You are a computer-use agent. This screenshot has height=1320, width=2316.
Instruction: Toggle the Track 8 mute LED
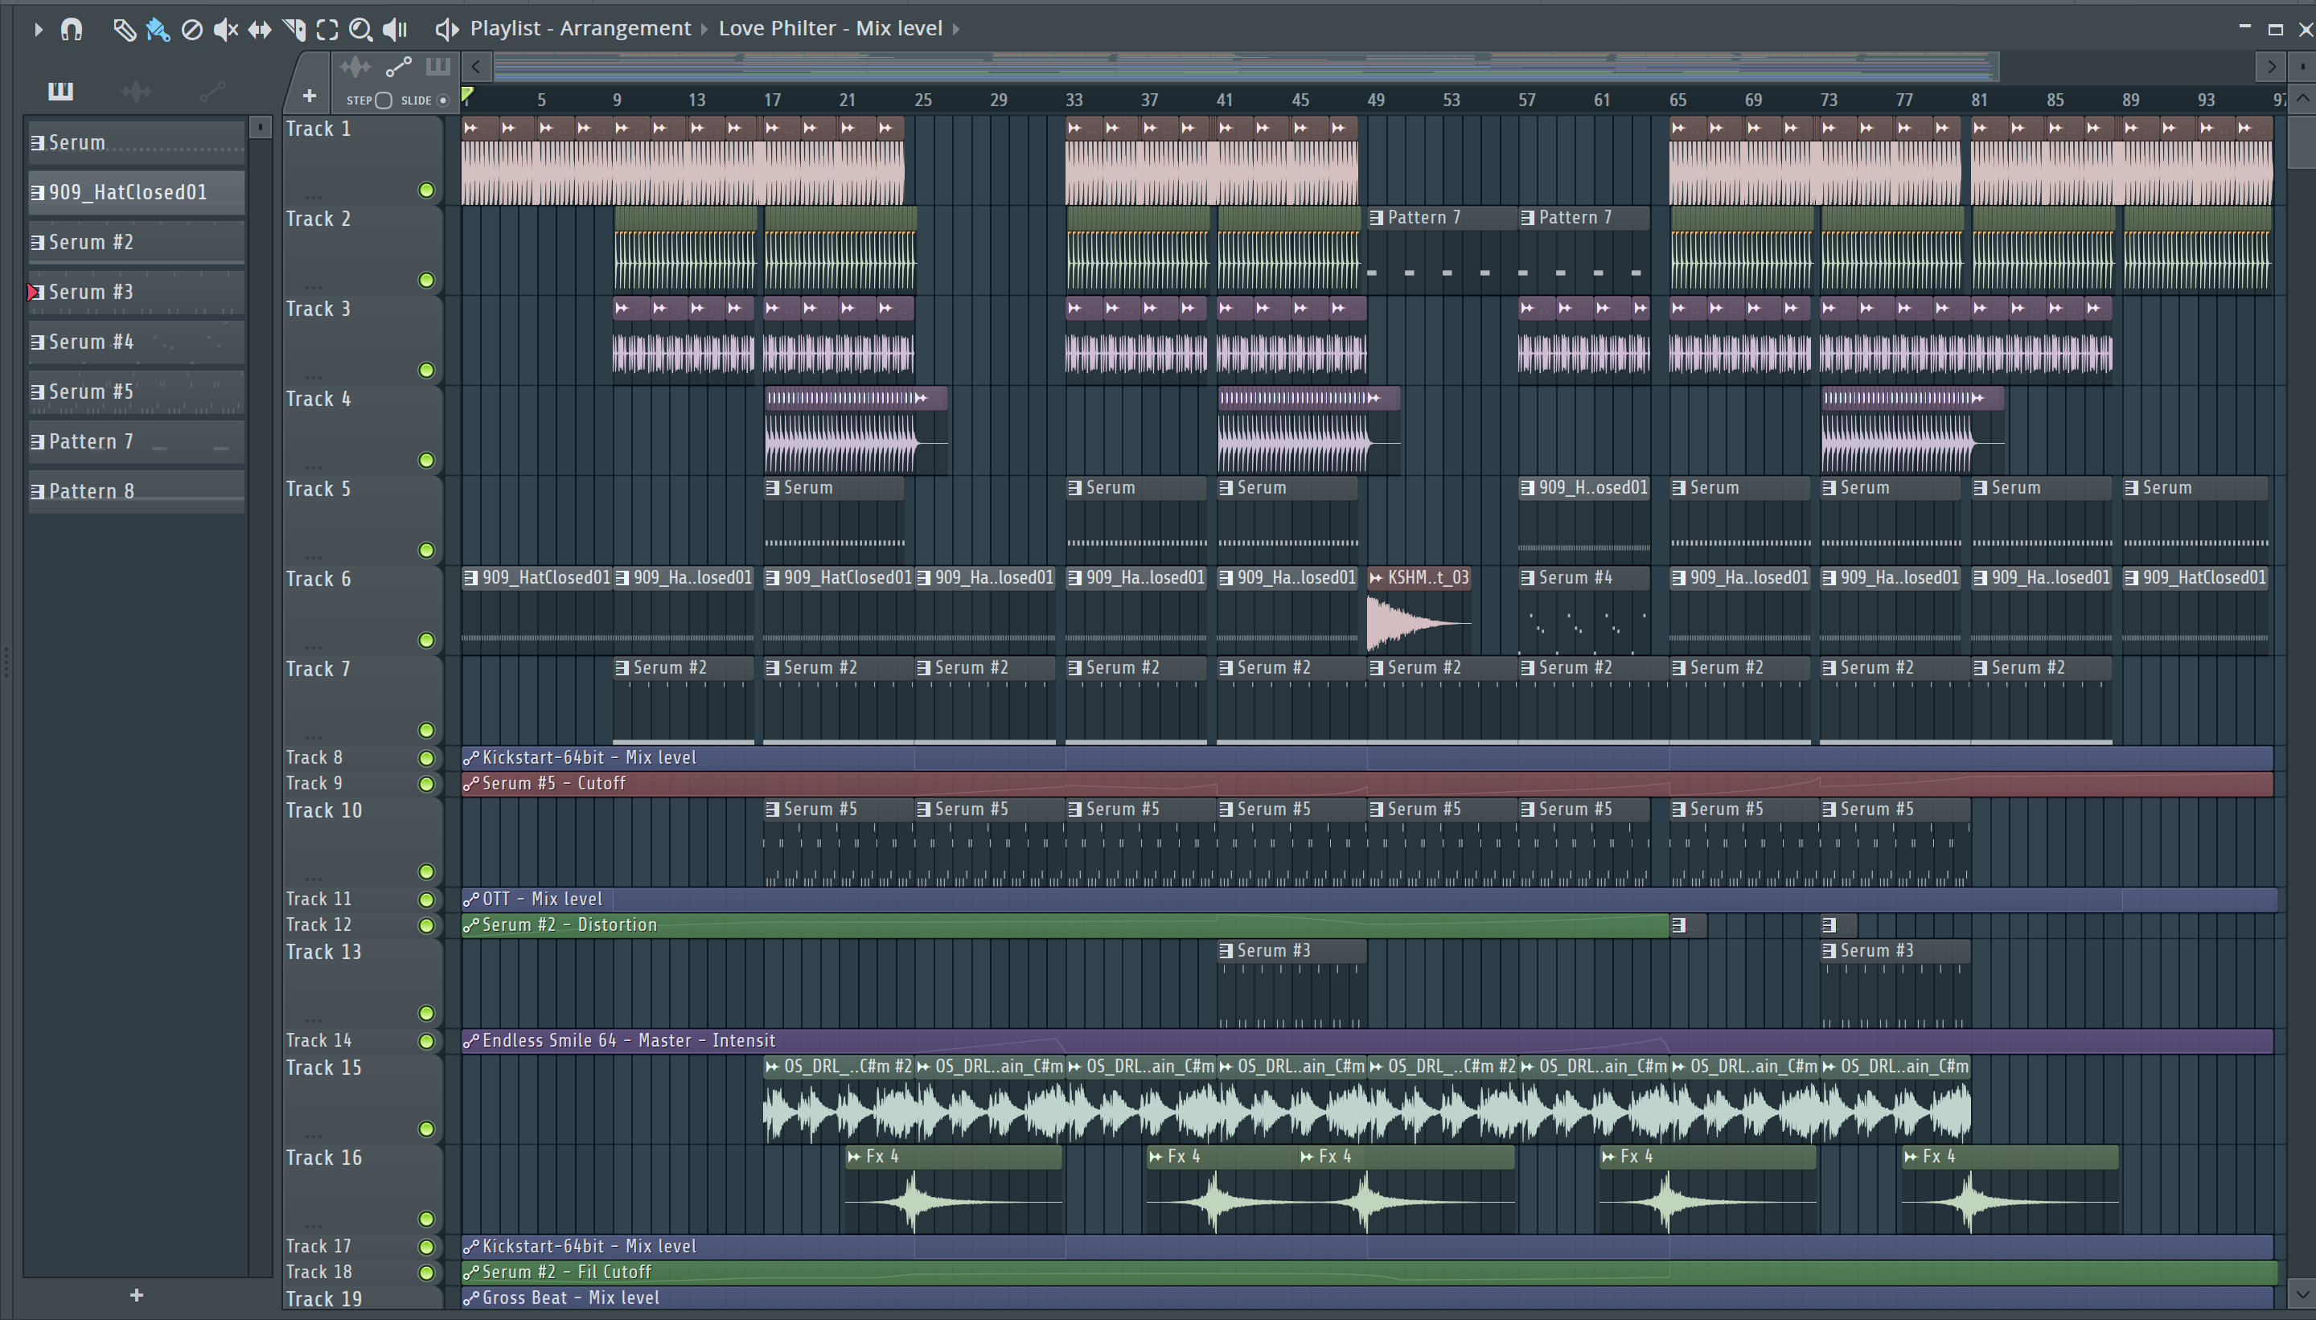click(x=426, y=758)
